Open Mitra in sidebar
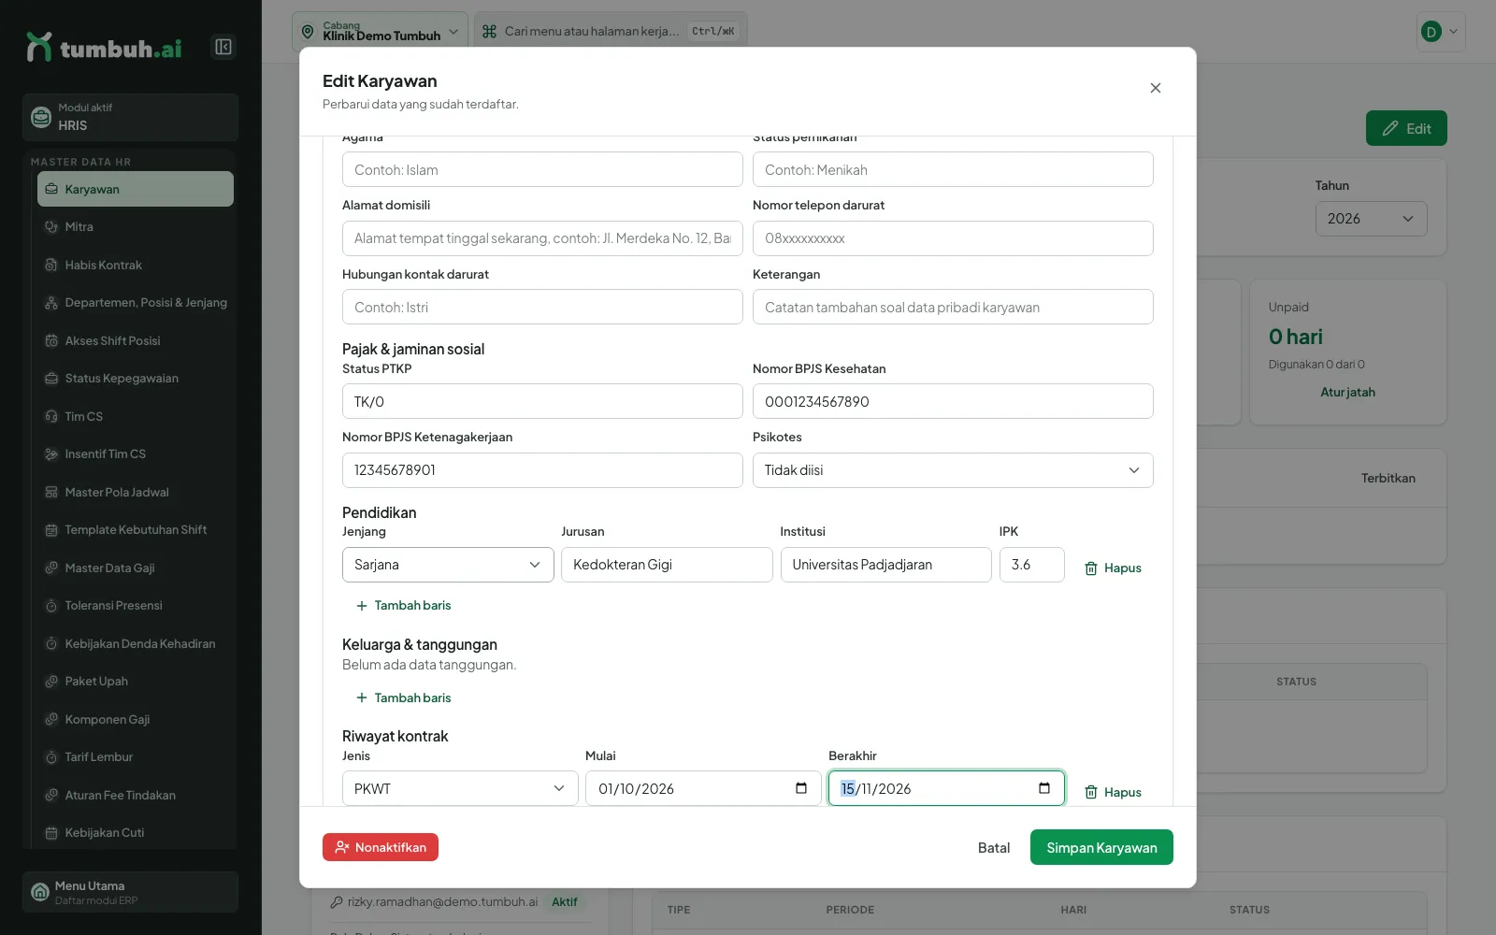This screenshot has width=1496, height=935. tap(136, 226)
